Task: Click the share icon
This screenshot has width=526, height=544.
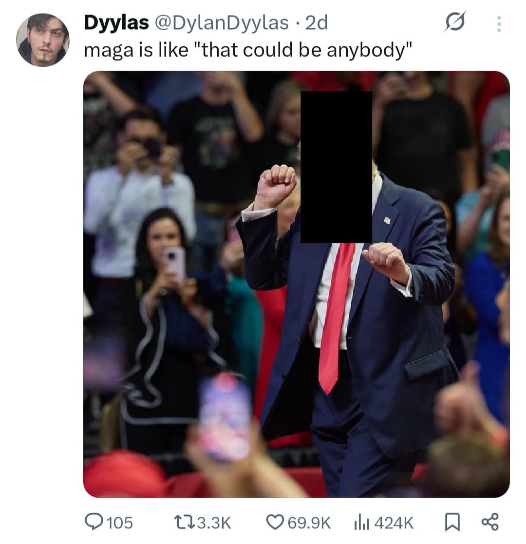Action: tap(490, 522)
